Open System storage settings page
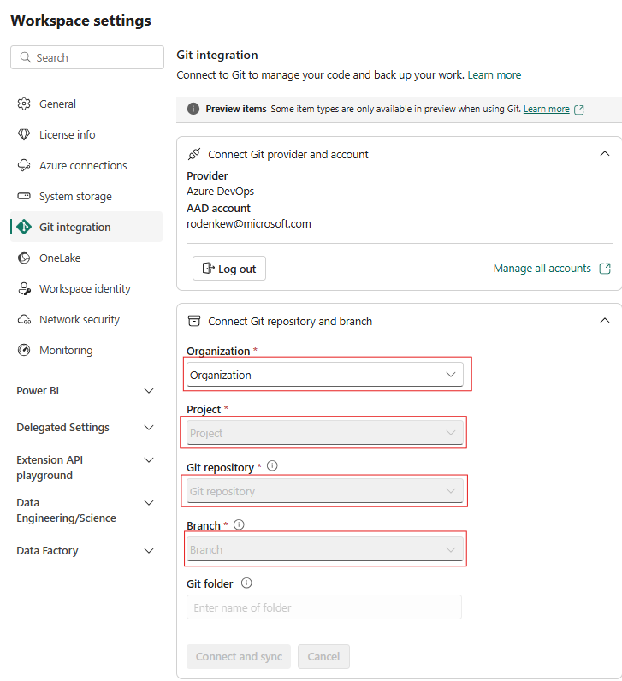 pos(75,196)
